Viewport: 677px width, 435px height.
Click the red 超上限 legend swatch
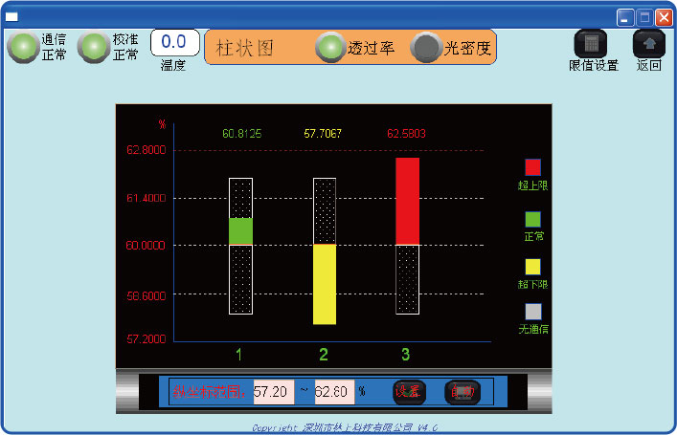click(532, 167)
